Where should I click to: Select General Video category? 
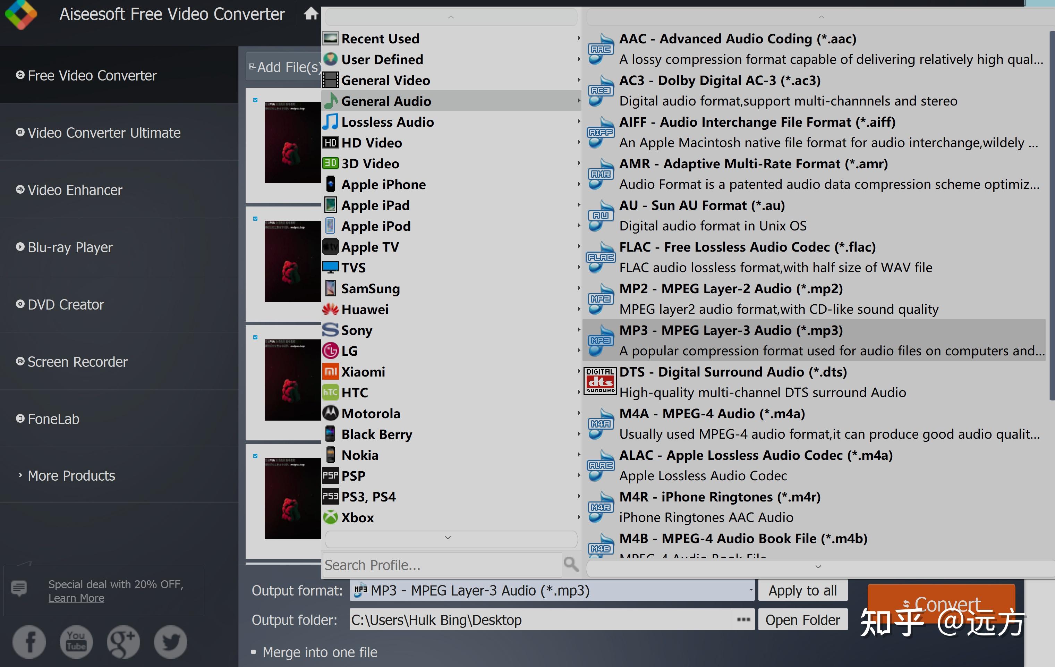[x=451, y=80]
